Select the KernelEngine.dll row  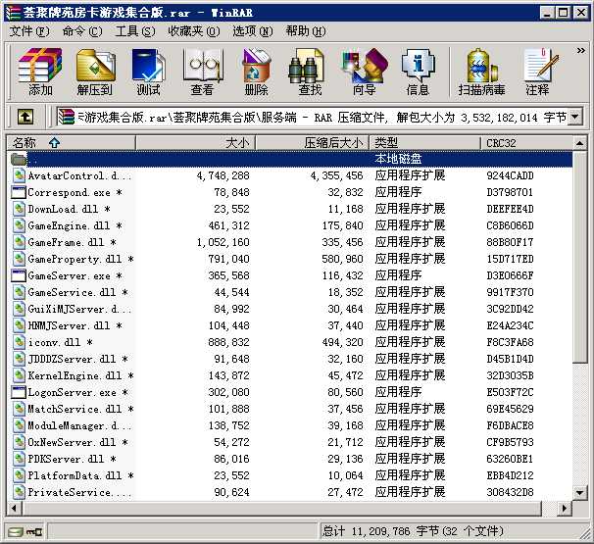(x=290, y=375)
